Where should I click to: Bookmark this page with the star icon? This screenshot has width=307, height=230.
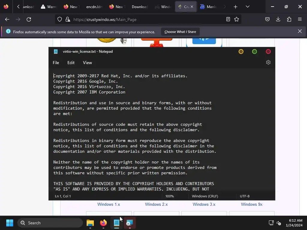click(237, 19)
